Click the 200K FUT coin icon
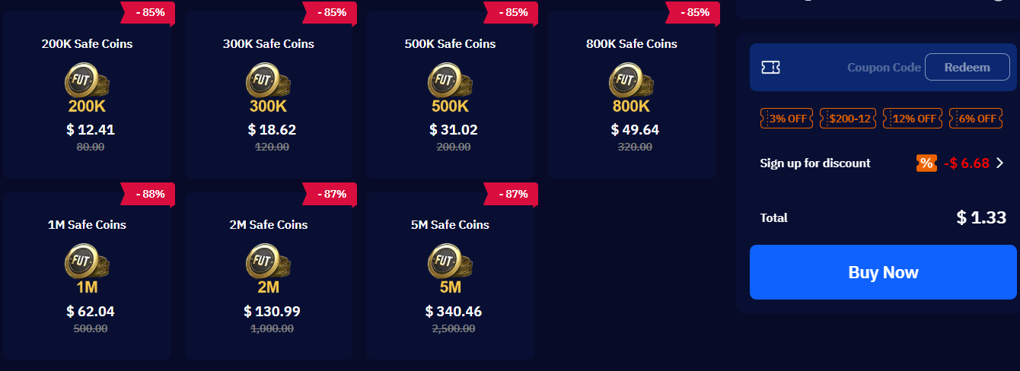Screen dimensions: 1020x371 coord(87,79)
